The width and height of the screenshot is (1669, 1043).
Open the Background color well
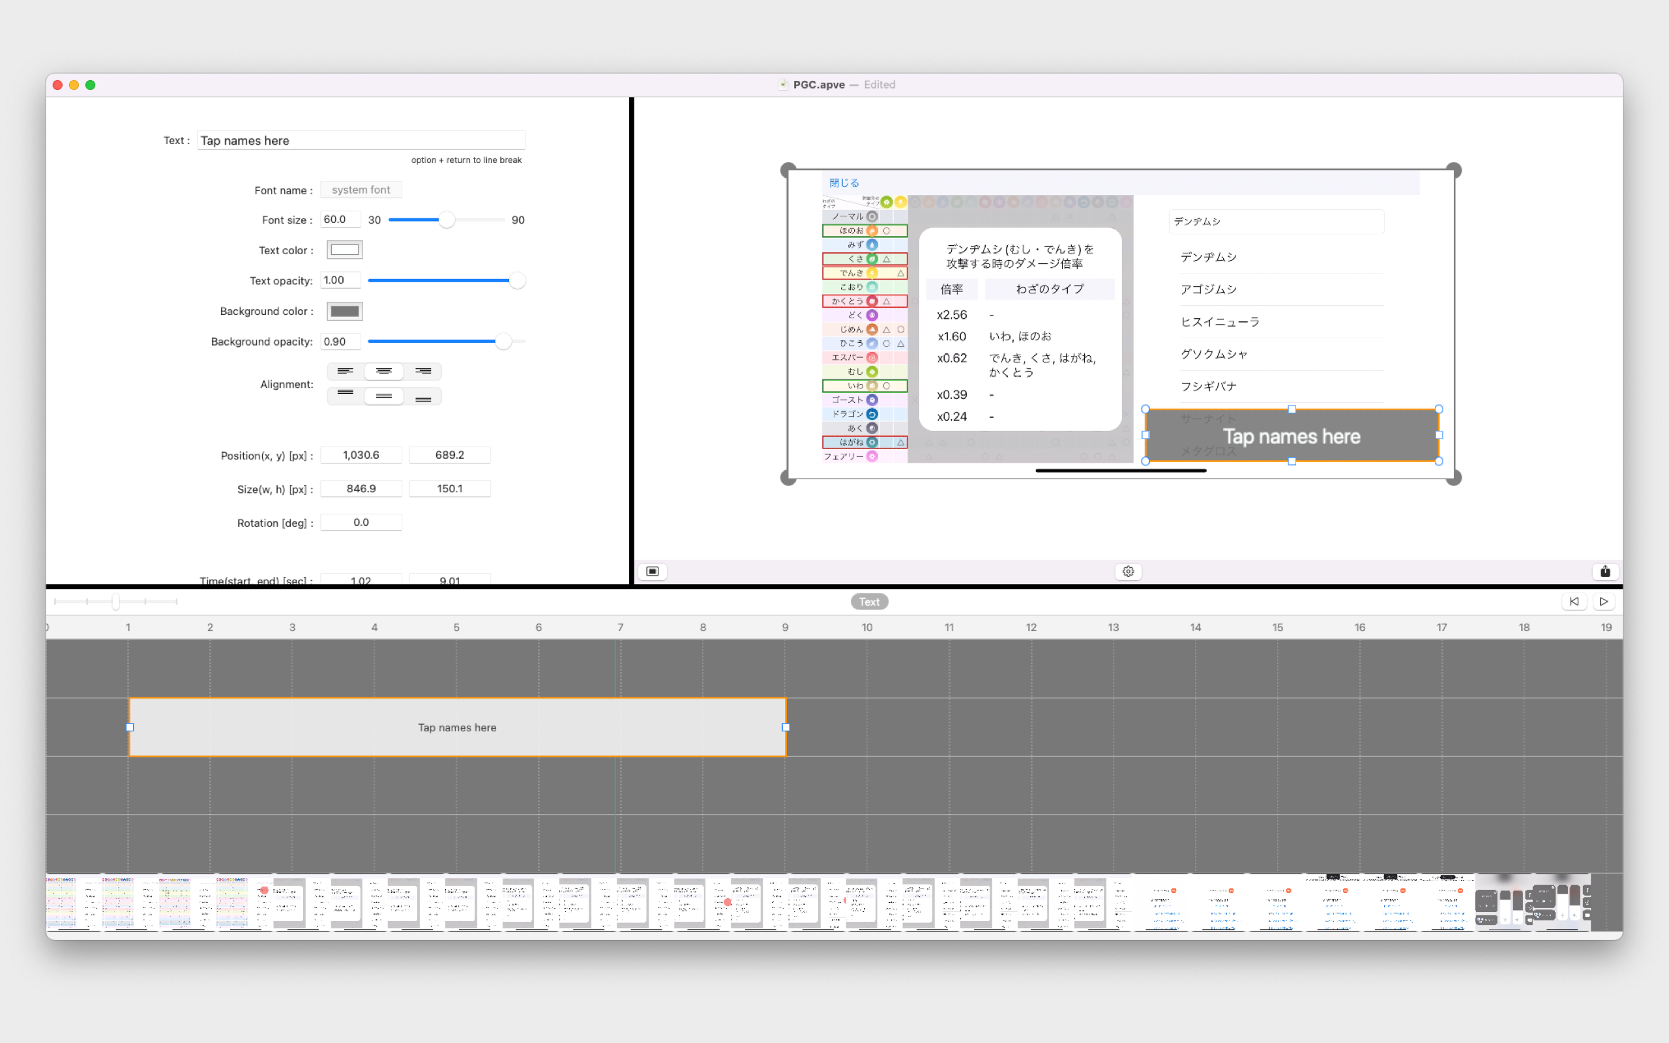pyautogui.click(x=345, y=311)
